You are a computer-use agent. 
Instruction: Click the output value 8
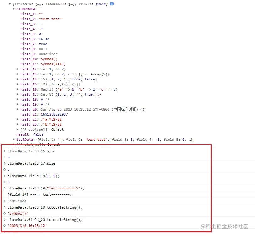coord(8,169)
